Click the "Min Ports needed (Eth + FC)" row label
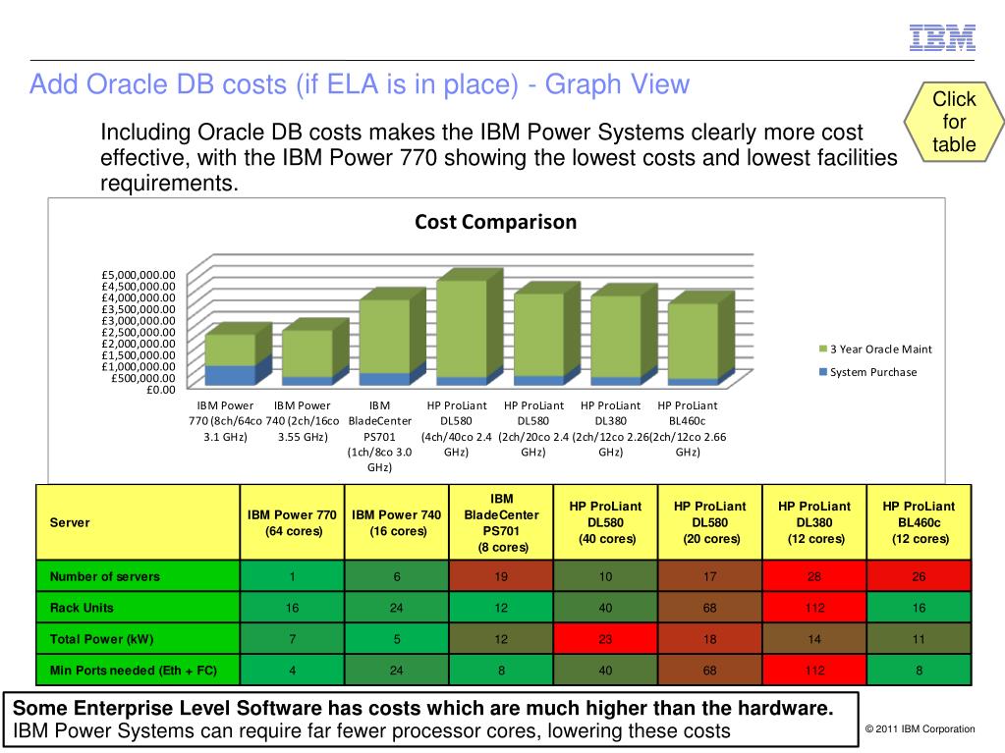This screenshot has width=1005, height=753. pyautogui.click(x=138, y=671)
